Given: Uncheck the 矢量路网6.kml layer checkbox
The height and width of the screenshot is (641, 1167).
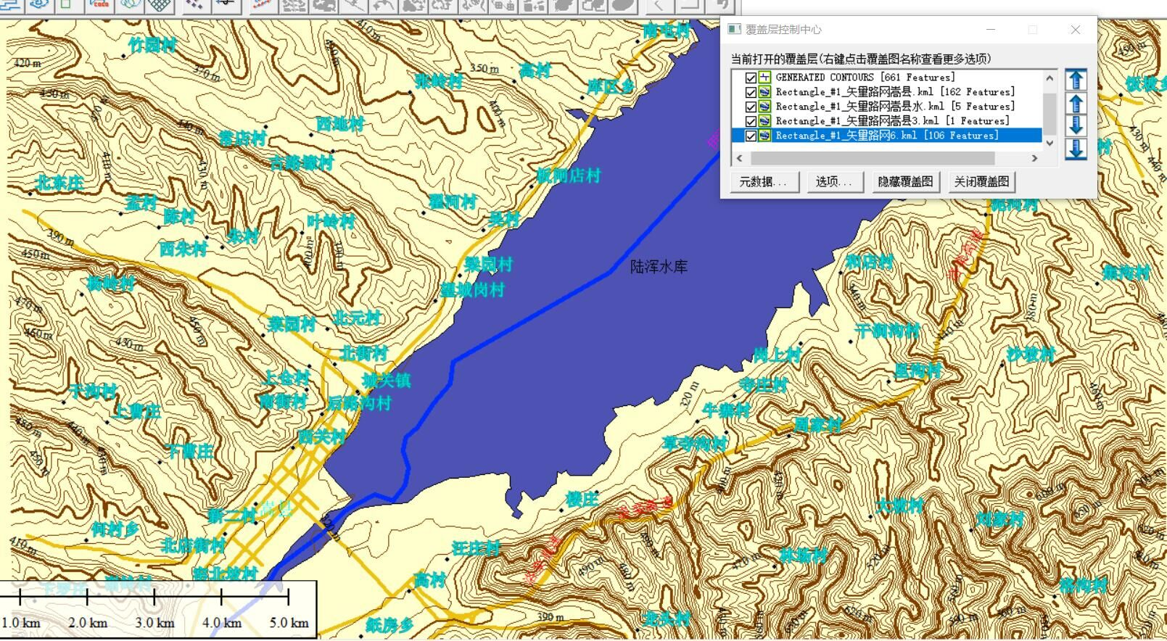Looking at the screenshot, I should pyautogui.click(x=751, y=136).
